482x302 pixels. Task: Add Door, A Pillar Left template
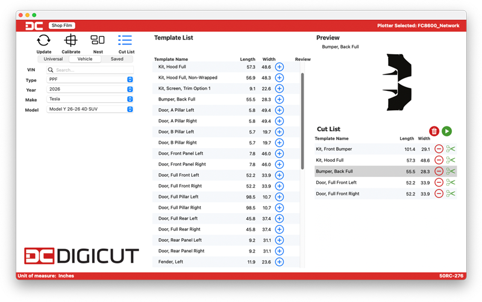[279, 110]
